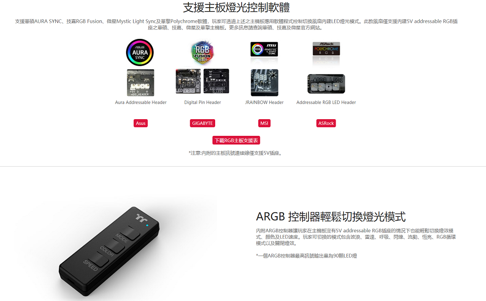This screenshot has height=301, width=486.
Task: Open the right Digital Pin Header photo
Action: click(216, 81)
